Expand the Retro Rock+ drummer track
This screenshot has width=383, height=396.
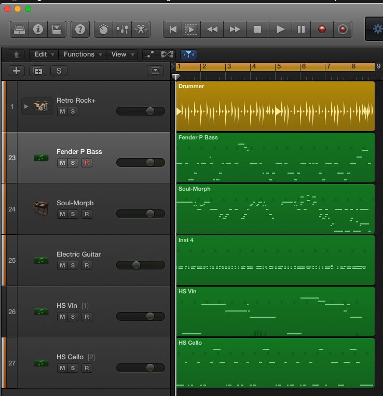coord(26,106)
